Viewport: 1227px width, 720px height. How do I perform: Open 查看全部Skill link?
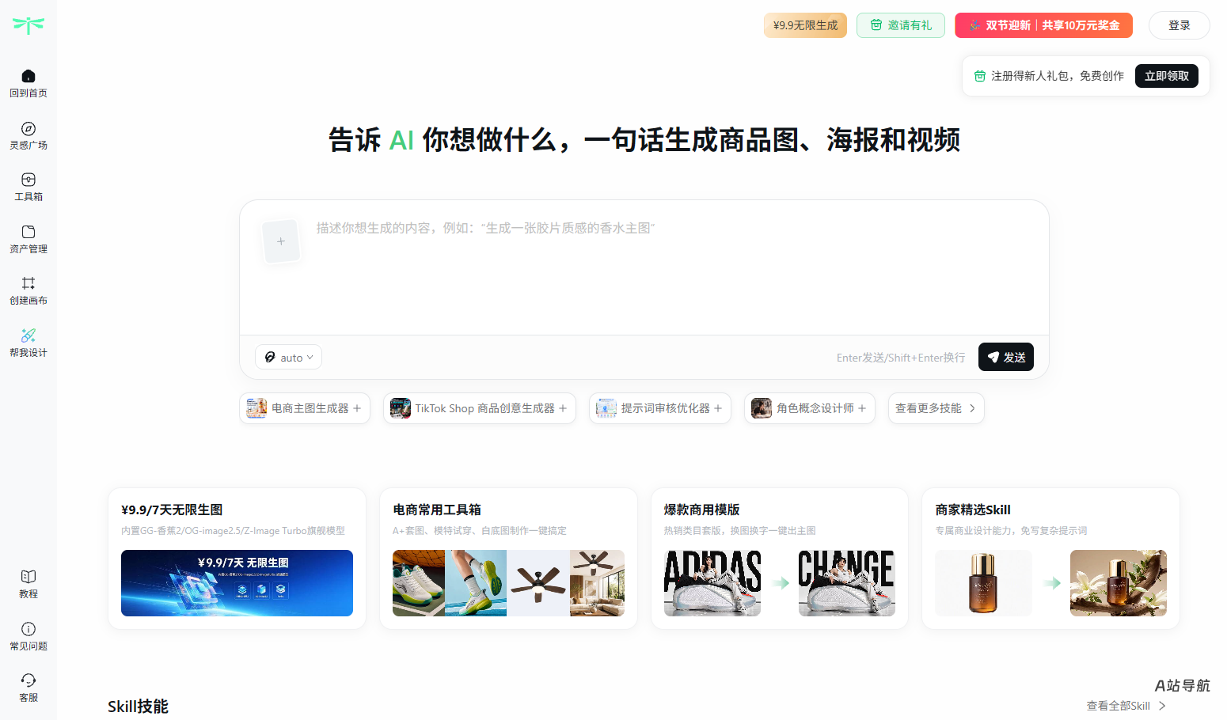point(1126,706)
